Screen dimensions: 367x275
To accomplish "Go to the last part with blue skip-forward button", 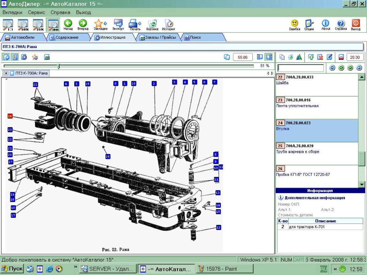I will [x=359, y=68].
